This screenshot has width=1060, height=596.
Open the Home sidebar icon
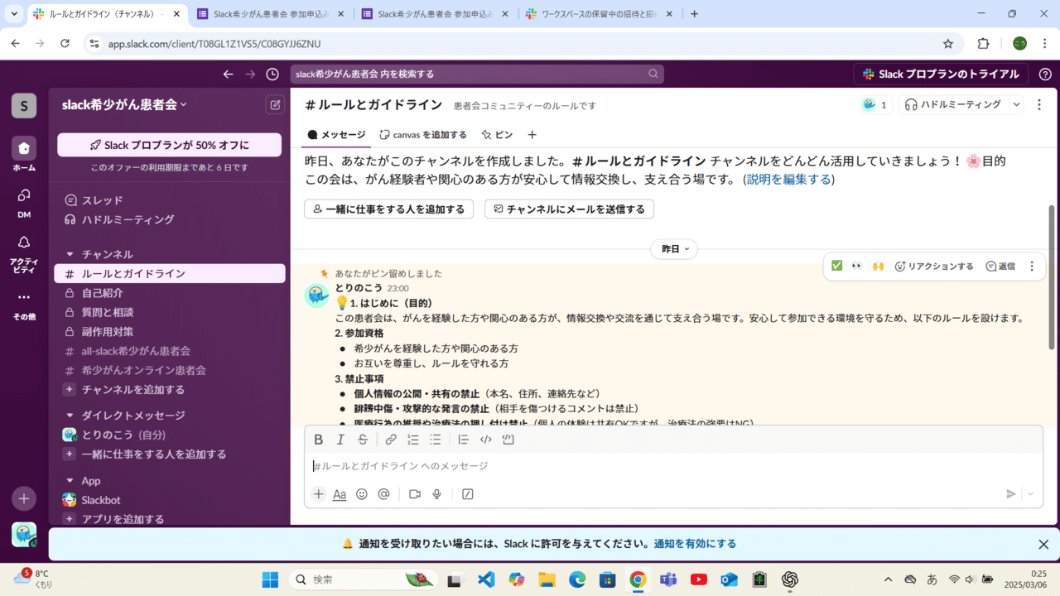24,148
